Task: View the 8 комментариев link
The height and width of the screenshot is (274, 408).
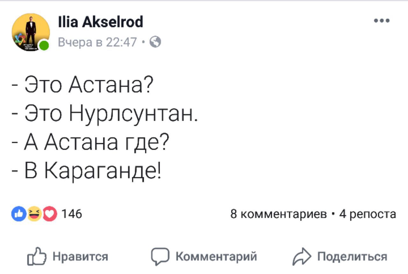Action: click(x=278, y=214)
